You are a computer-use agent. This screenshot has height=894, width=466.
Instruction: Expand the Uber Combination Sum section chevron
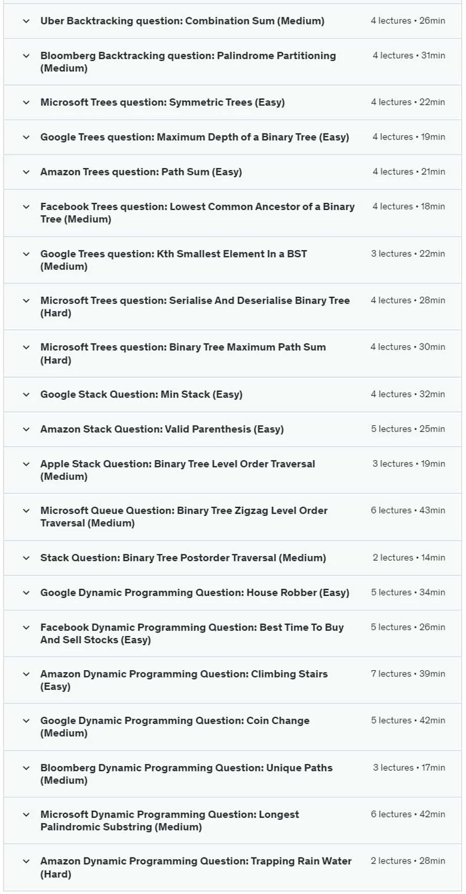tap(26, 21)
